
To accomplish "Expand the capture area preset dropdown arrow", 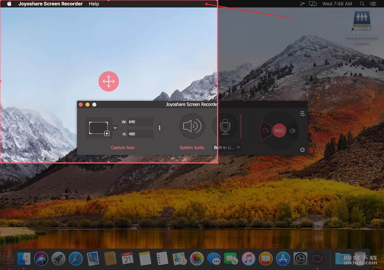I will (115, 128).
